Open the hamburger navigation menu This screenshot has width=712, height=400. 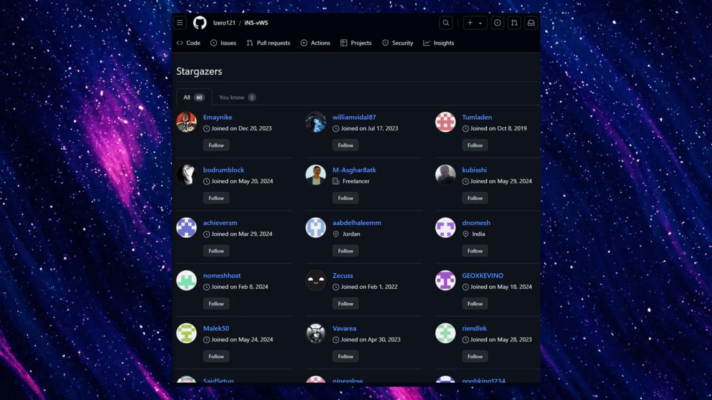(x=180, y=23)
